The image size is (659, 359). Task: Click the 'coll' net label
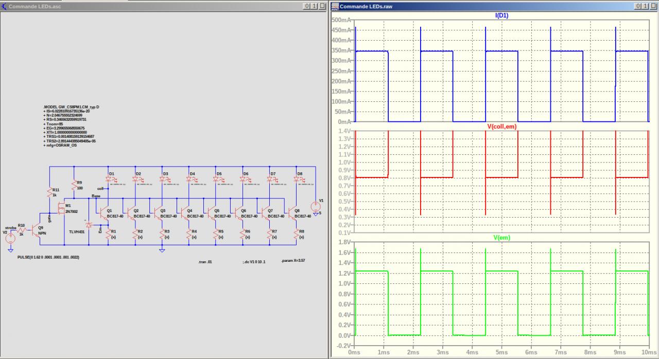pos(100,188)
